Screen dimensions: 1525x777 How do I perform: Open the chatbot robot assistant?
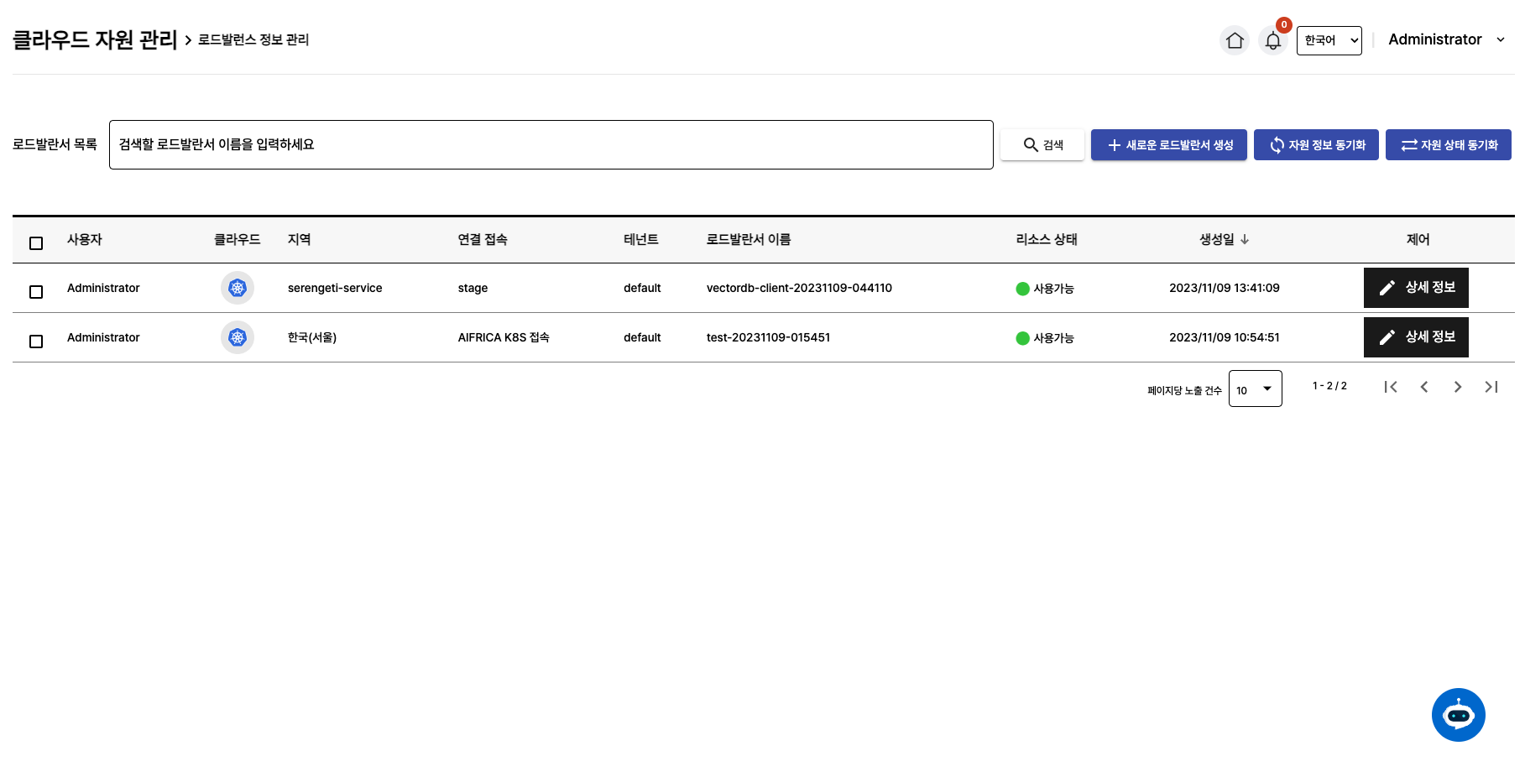(1458, 715)
